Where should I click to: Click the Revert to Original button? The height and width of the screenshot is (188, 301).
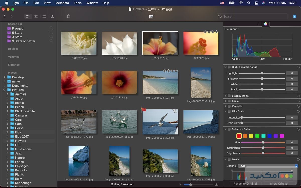click(245, 184)
